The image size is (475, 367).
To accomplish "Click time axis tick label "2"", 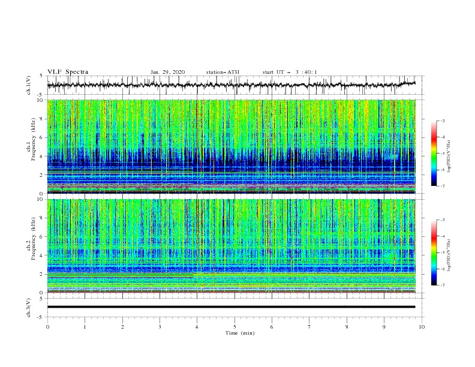I will (x=122, y=327).
